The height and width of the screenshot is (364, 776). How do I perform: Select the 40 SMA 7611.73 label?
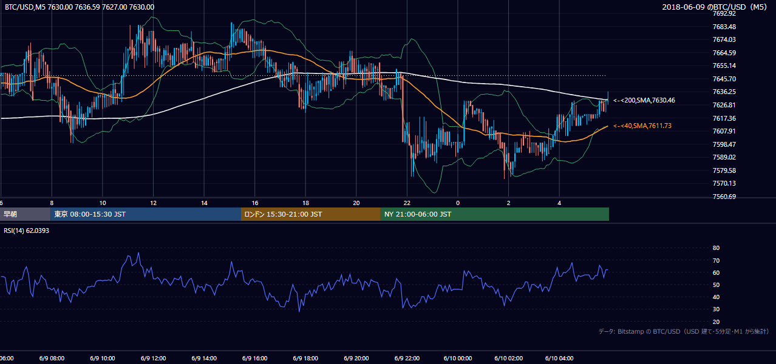(x=643, y=126)
